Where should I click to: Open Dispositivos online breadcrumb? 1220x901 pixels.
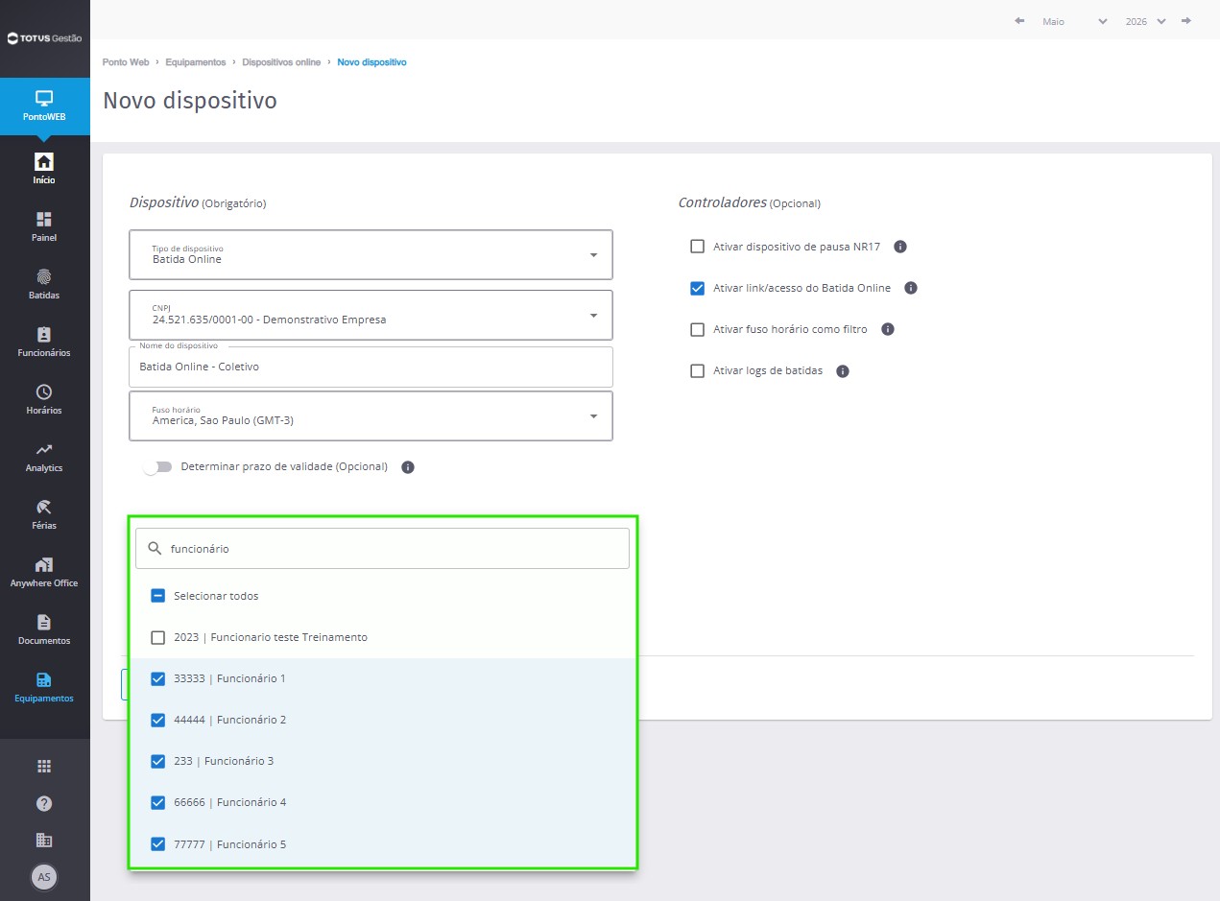281,62
